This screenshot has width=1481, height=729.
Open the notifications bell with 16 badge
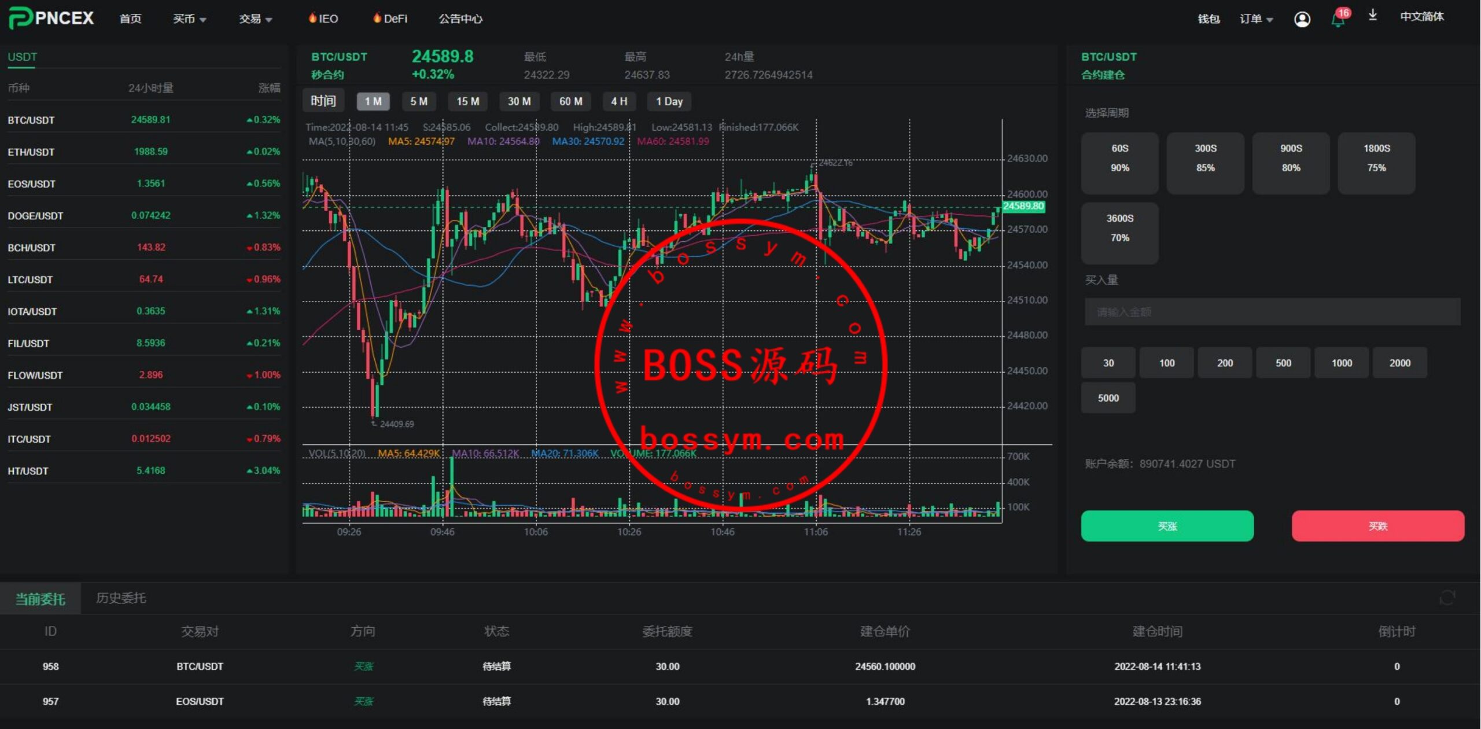tap(1340, 18)
